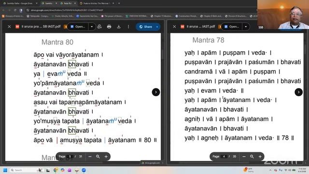
Task: Zoom in on the right PDF viewer
Action: [260, 157]
